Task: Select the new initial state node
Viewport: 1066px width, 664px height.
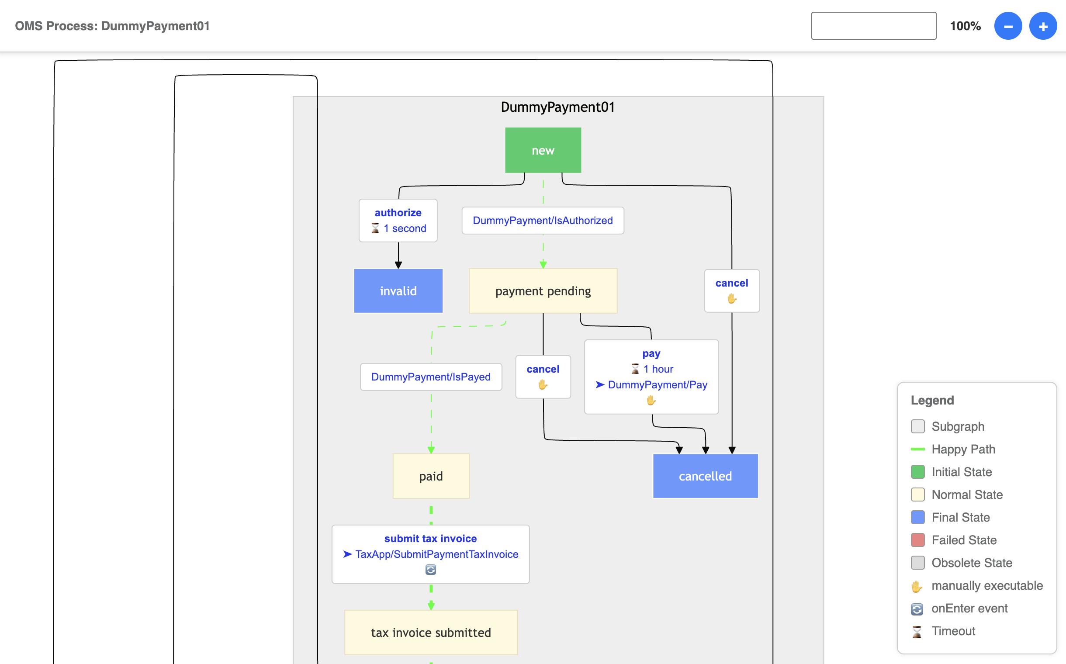Action: pos(543,150)
